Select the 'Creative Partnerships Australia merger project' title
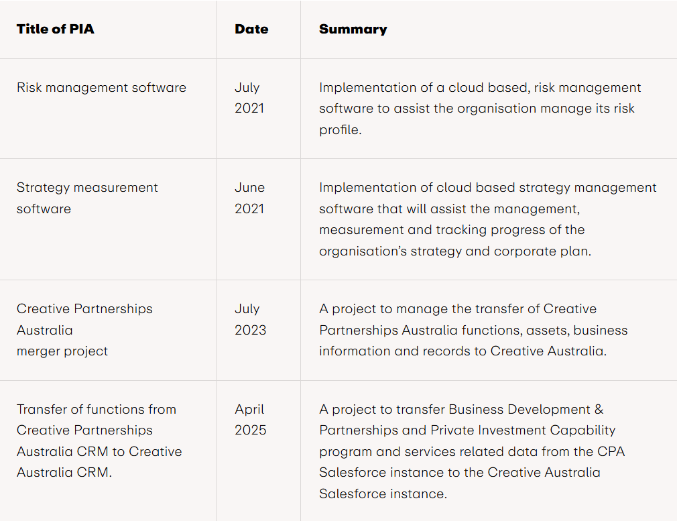 (x=84, y=329)
